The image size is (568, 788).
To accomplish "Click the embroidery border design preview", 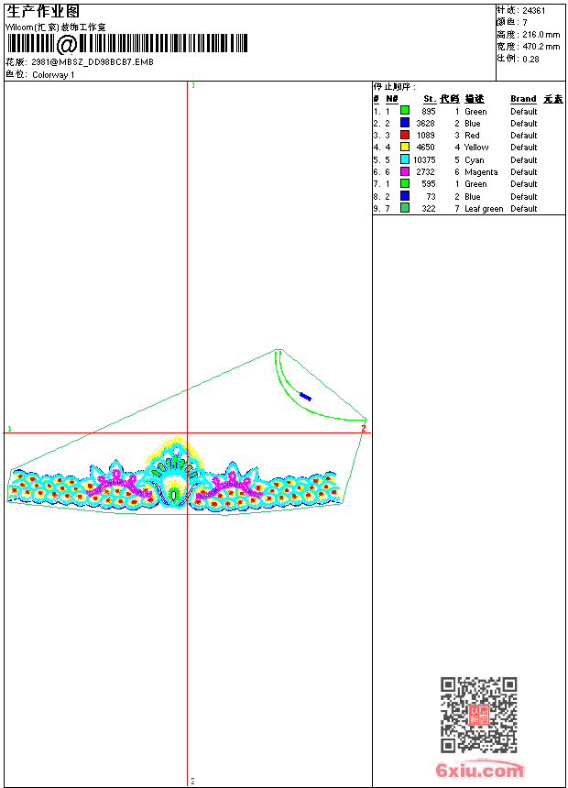I will coord(174,474).
